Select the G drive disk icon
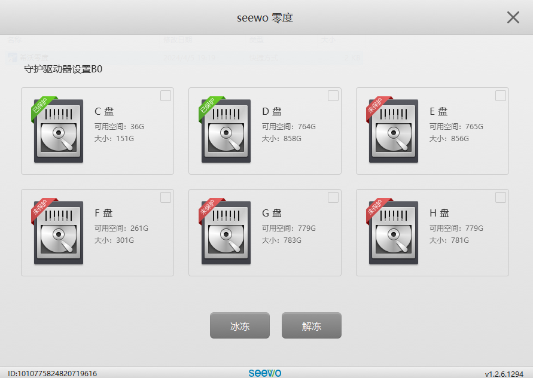Screen dimensions: 533x378 tap(226, 232)
